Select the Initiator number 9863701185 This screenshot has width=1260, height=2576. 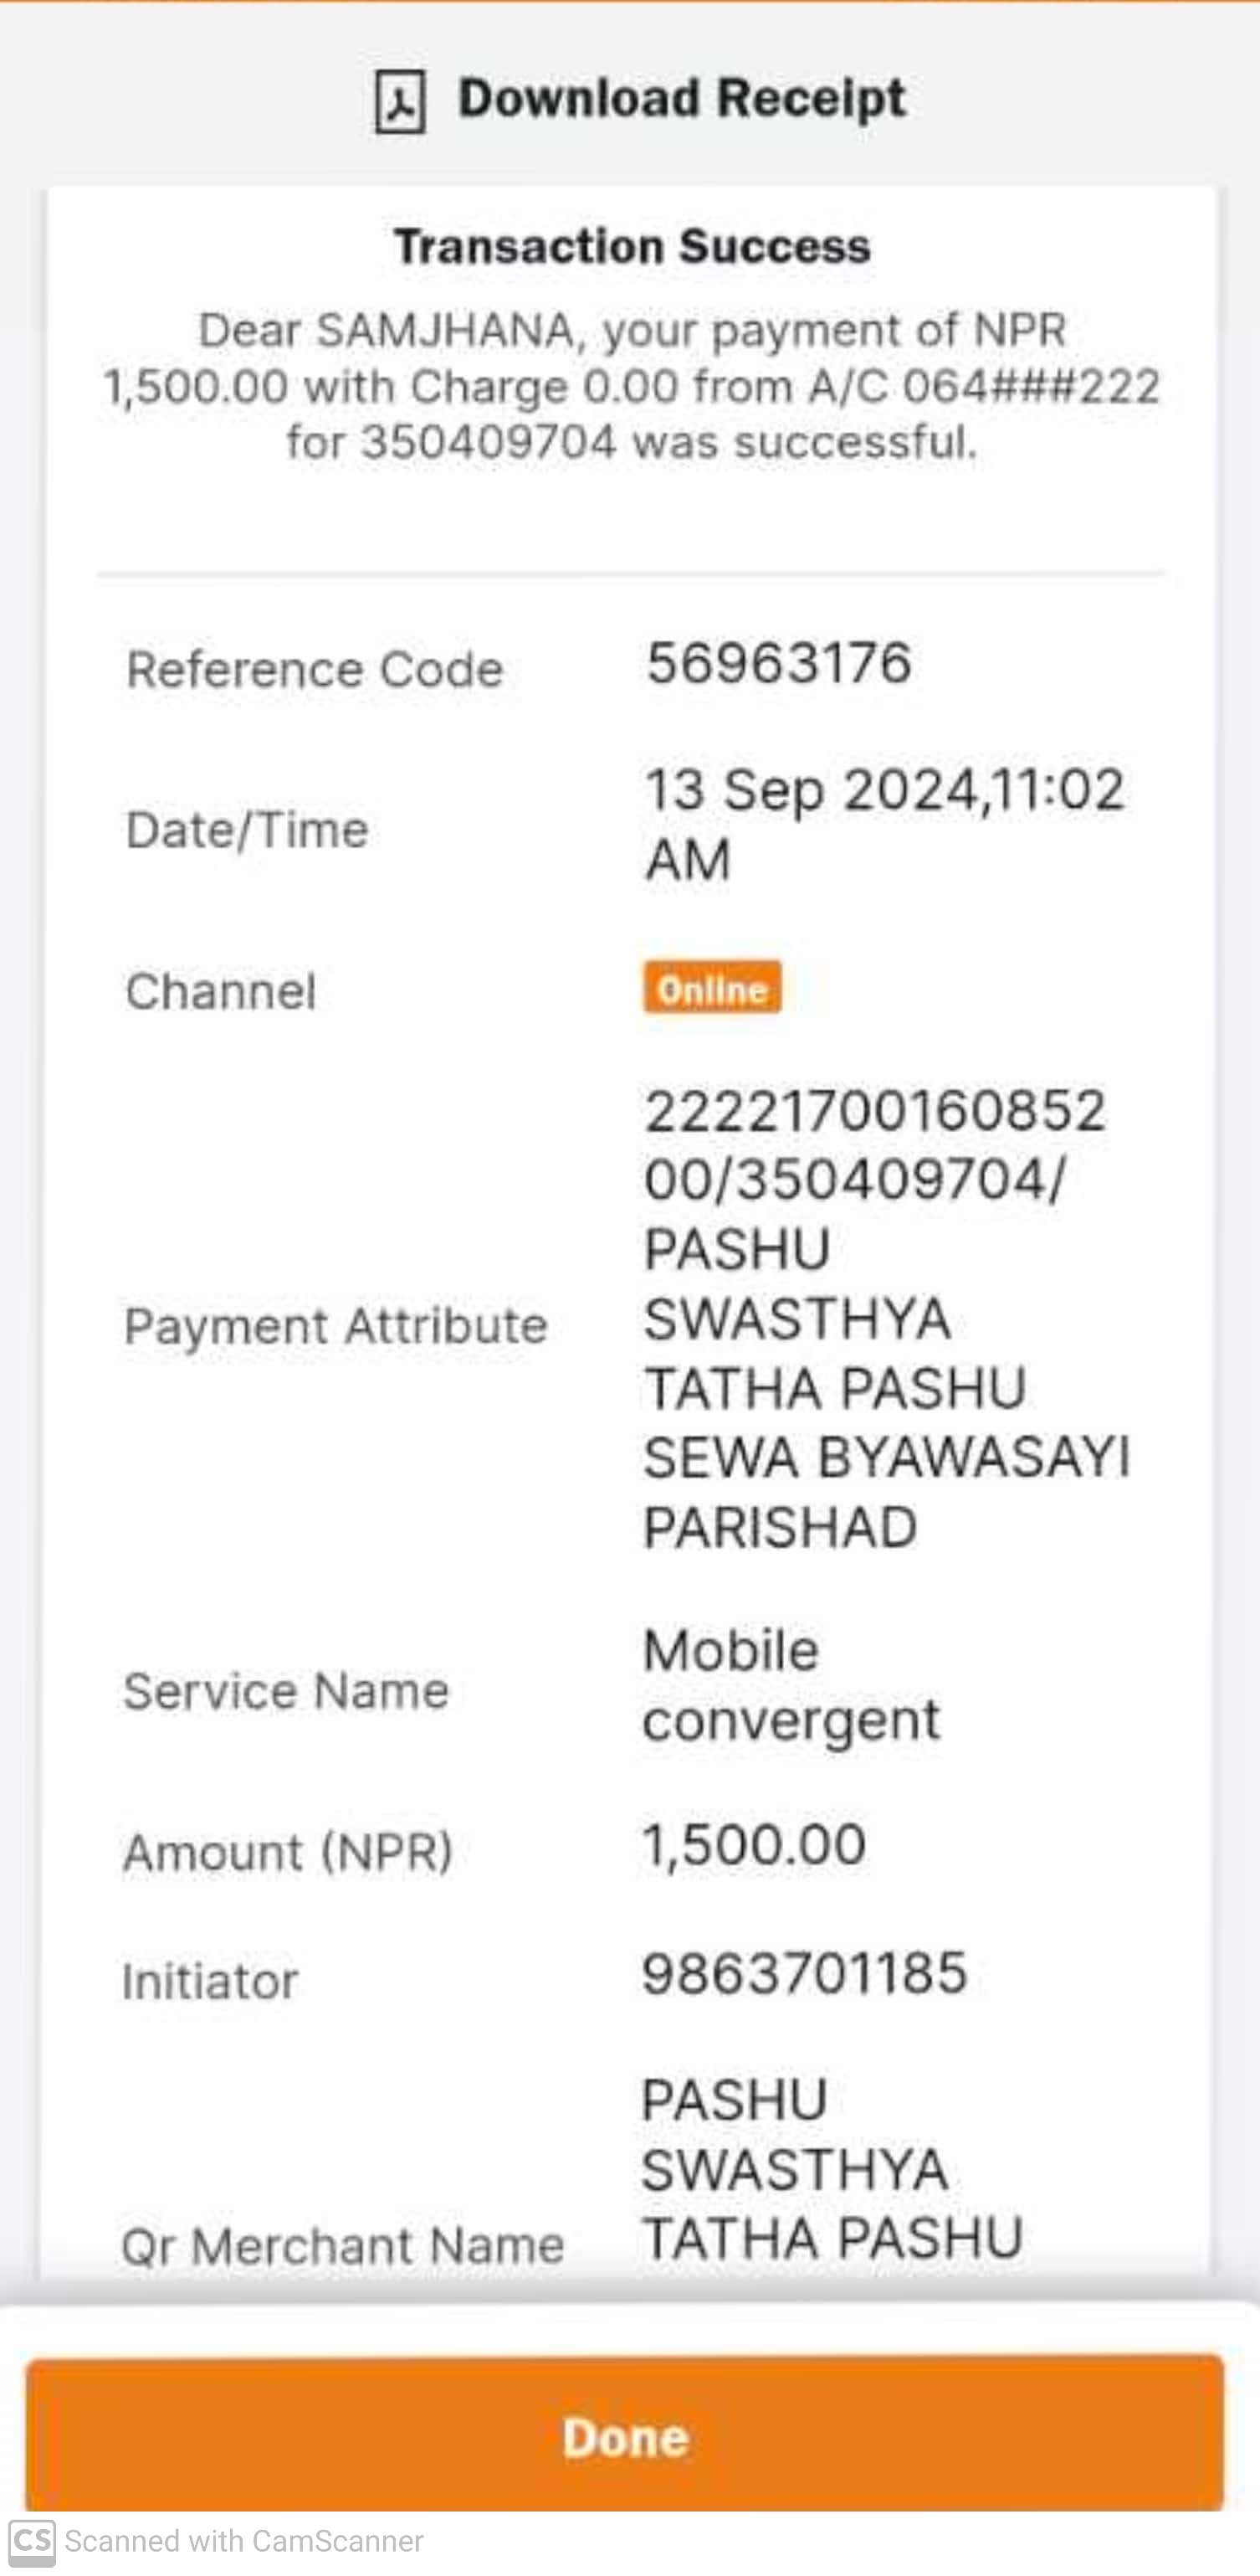804,1974
